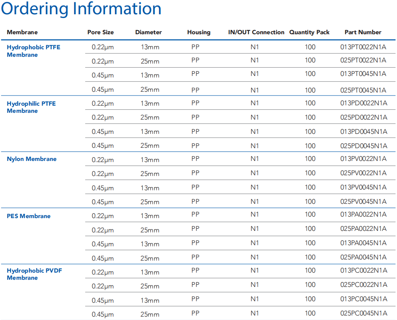The image size is (397, 320).
Task: Select part number 025PT0022N1A
Action: click(x=363, y=60)
